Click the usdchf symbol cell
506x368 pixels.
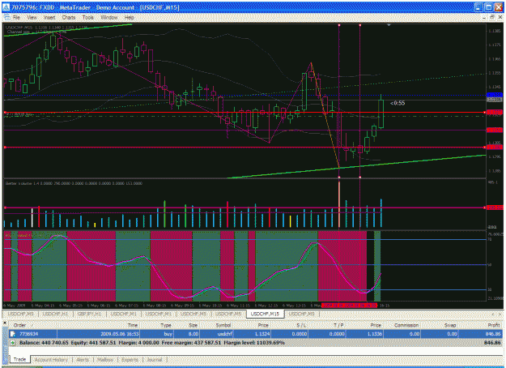click(x=223, y=334)
